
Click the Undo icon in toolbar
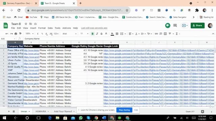pyautogui.click(x=7, y=34)
